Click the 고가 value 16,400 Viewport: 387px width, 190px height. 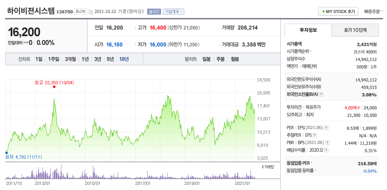(x=158, y=28)
